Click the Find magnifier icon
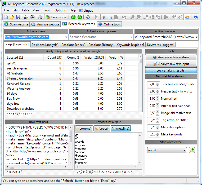 132,17
